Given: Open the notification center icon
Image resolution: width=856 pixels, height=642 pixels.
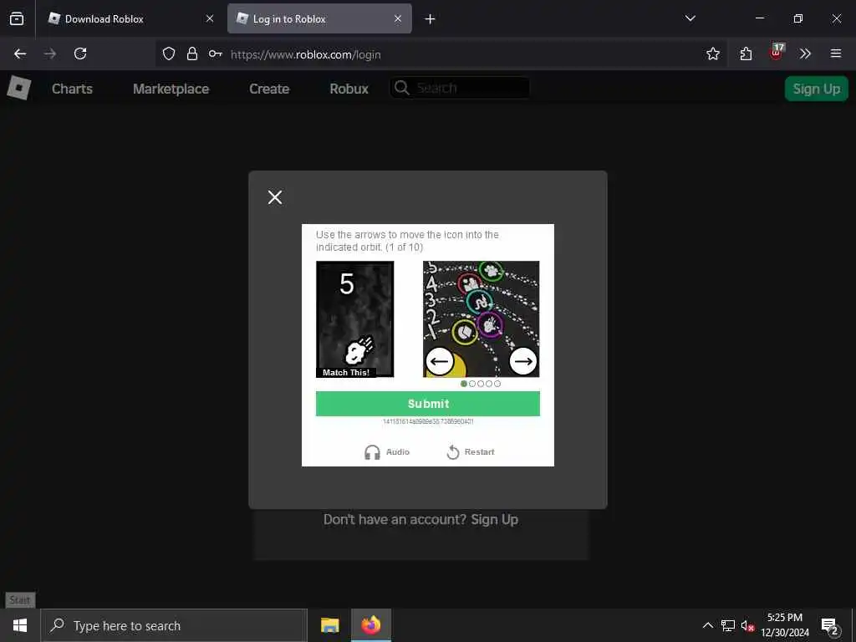Looking at the screenshot, I should [830, 625].
